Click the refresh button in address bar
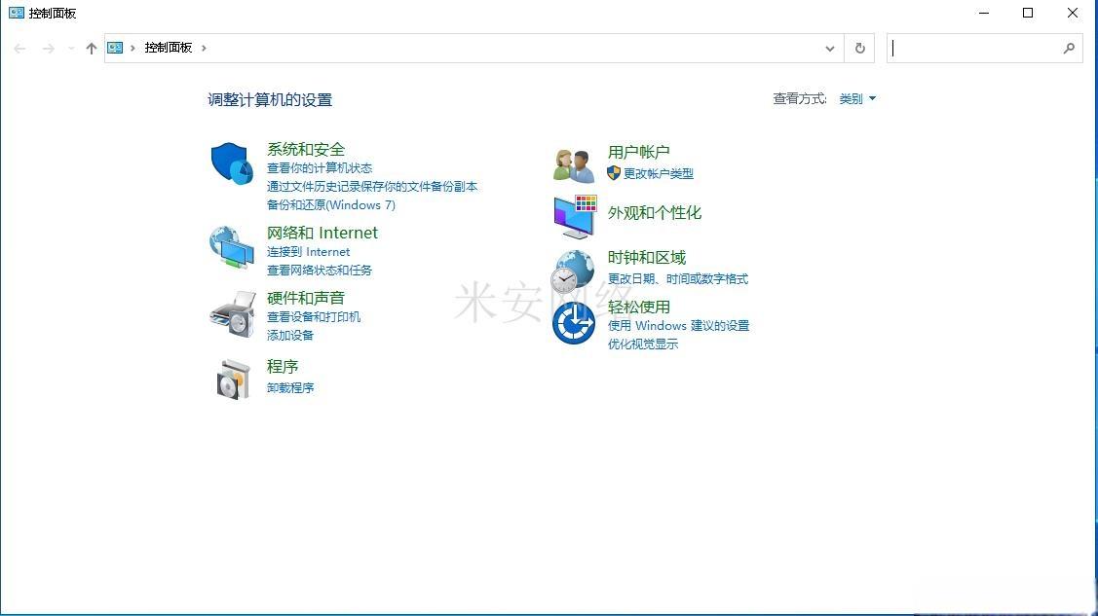This screenshot has width=1098, height=616. pos(860,49)
